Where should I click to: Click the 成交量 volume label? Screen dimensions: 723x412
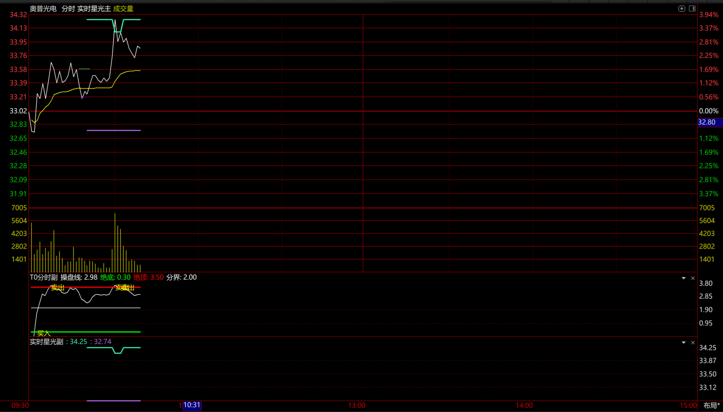[123, 9]
